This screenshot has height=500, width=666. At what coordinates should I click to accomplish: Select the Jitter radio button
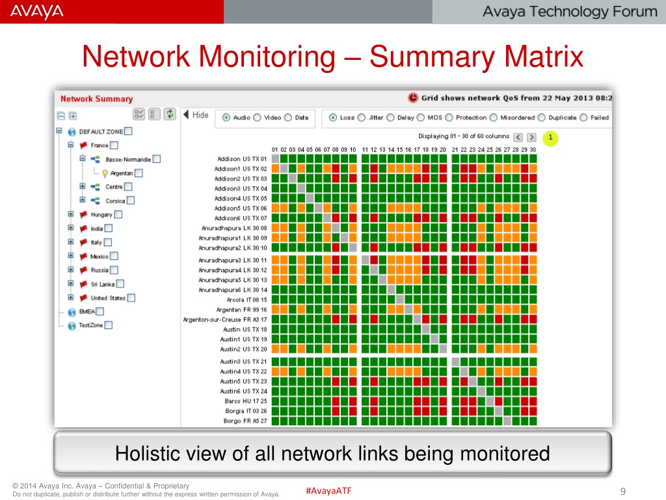pos(362,117)
